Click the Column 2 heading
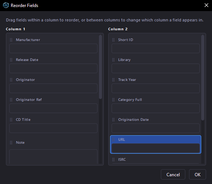 pyautogui.click(x=118, y=29)
